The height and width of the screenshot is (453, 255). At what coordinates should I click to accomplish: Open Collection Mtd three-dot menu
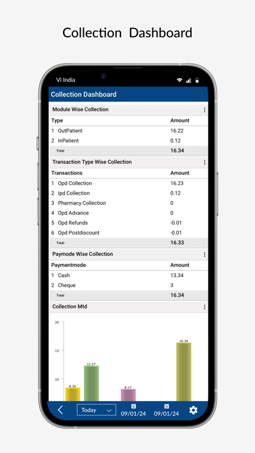tap(204, 307)
